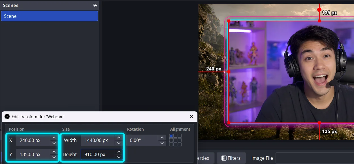Open Filters for the selected source
The width and height of the screenshot is (354, 164).
click(x=231, y=158)
